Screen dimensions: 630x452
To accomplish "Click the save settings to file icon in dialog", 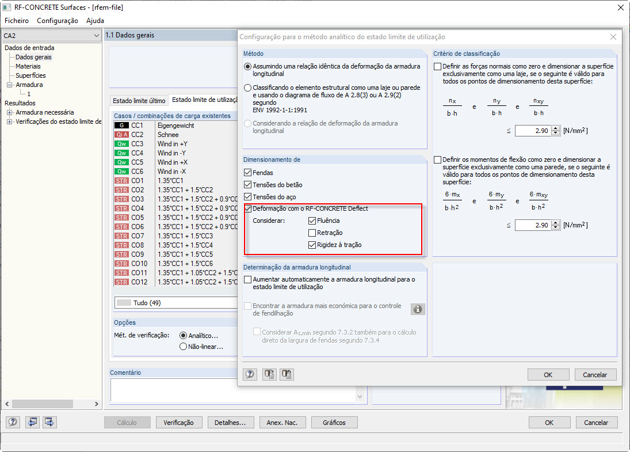I will [x=269, y=374].
